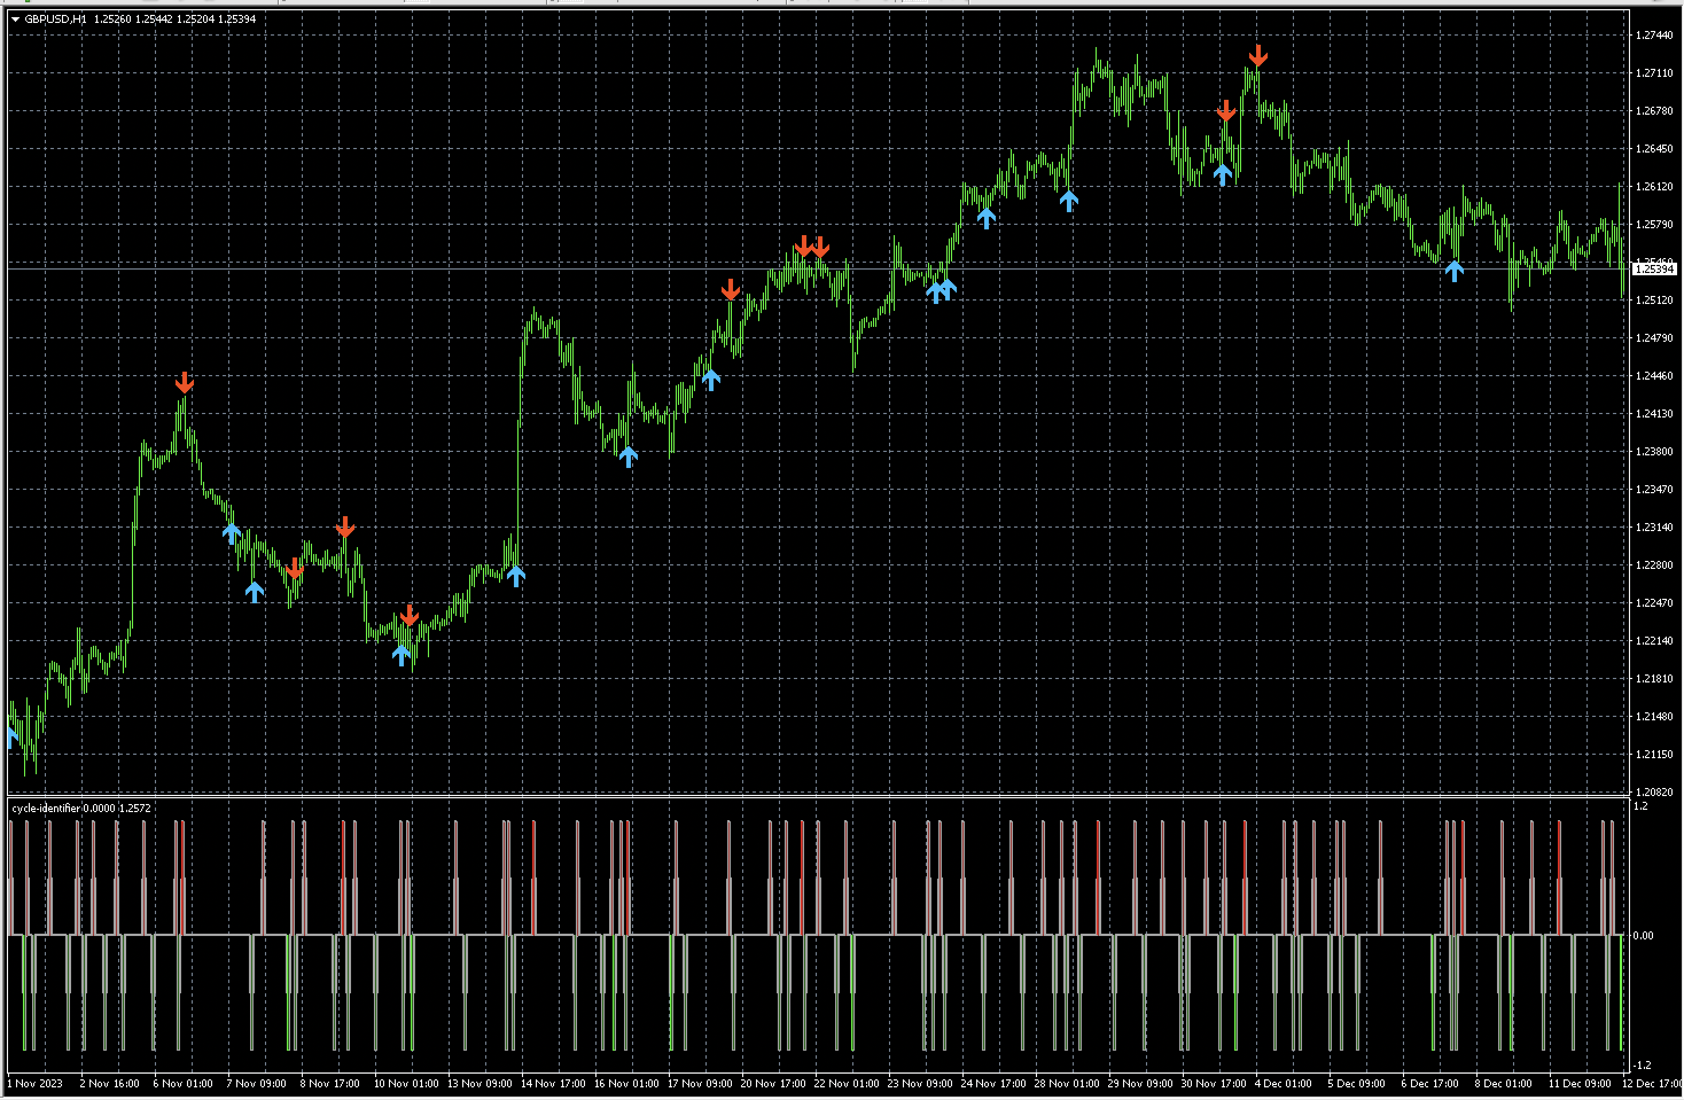Click the 1.26780 price axis label
This screenshot has height=1100, width=1684.
tap(1654, 110)
